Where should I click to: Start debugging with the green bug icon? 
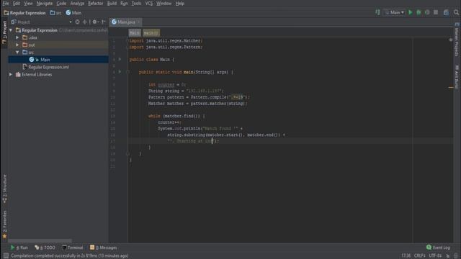click(x=419, y=12)
